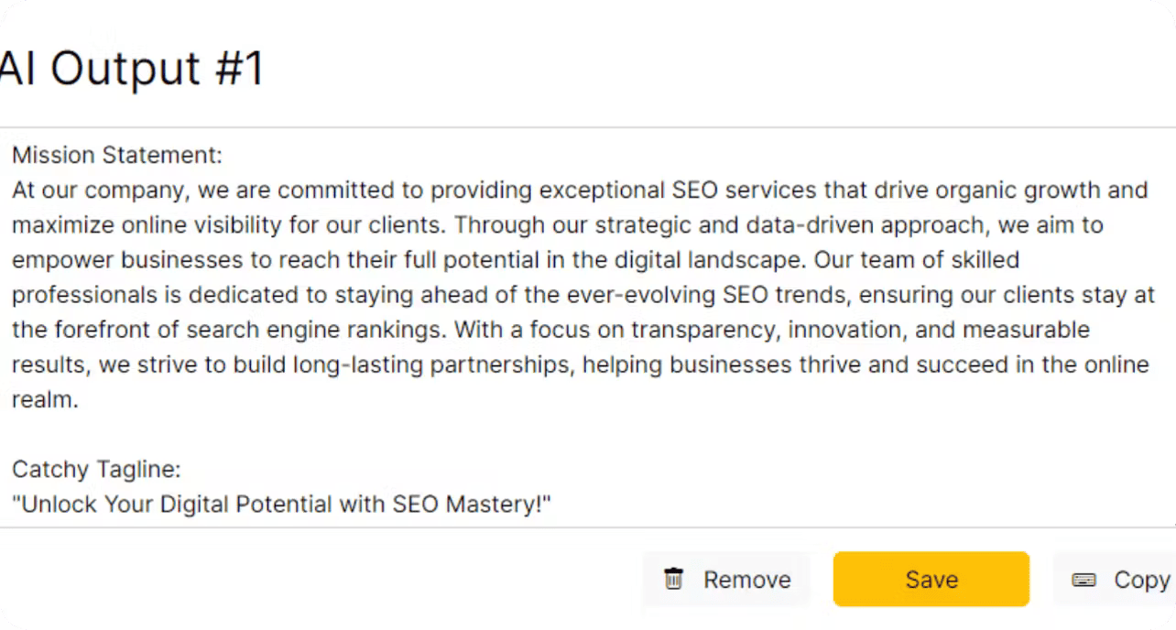Select the Remove button label
Screen dimensions: 1176x630
746,580
